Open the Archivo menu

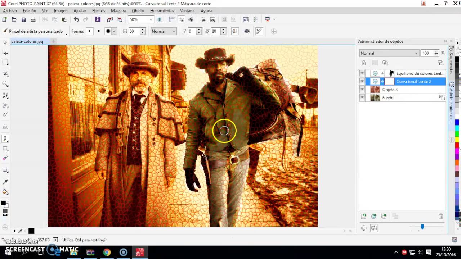[10, 11]
